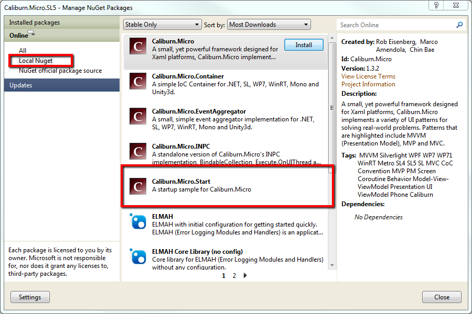Image resolution: width=472 pixels, height=314 pixels.
Task: Click 'A startup sample for Caliburn.Micro' description
Action: point(201,189)
